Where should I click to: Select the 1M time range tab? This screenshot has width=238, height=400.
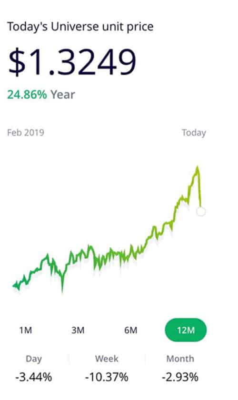(x=26, y=330)
